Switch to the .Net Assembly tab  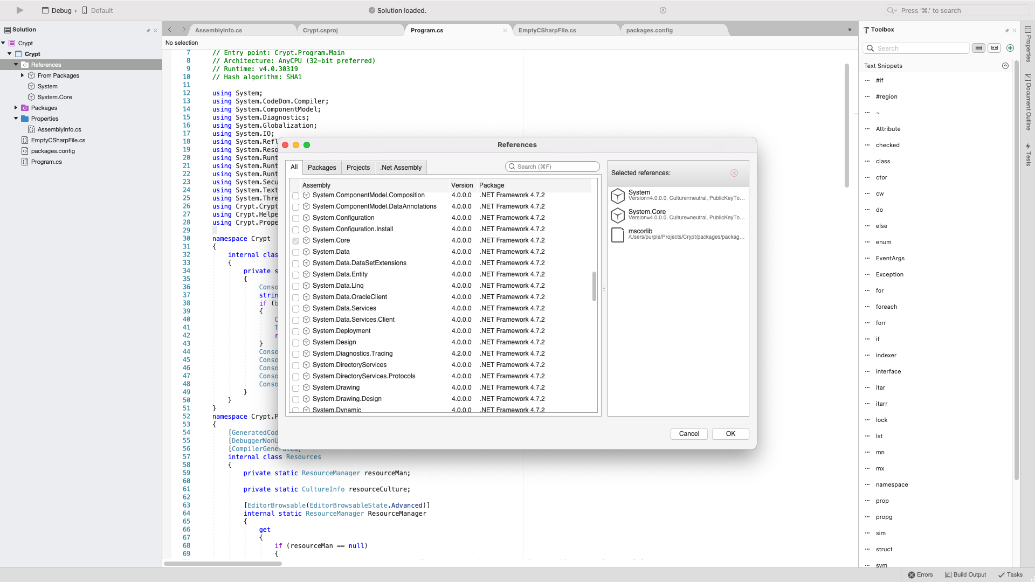pyautogui.click(x=401, y=168)
